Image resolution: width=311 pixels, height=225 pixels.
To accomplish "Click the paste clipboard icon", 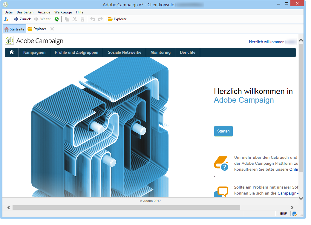I will coord(82,19).
